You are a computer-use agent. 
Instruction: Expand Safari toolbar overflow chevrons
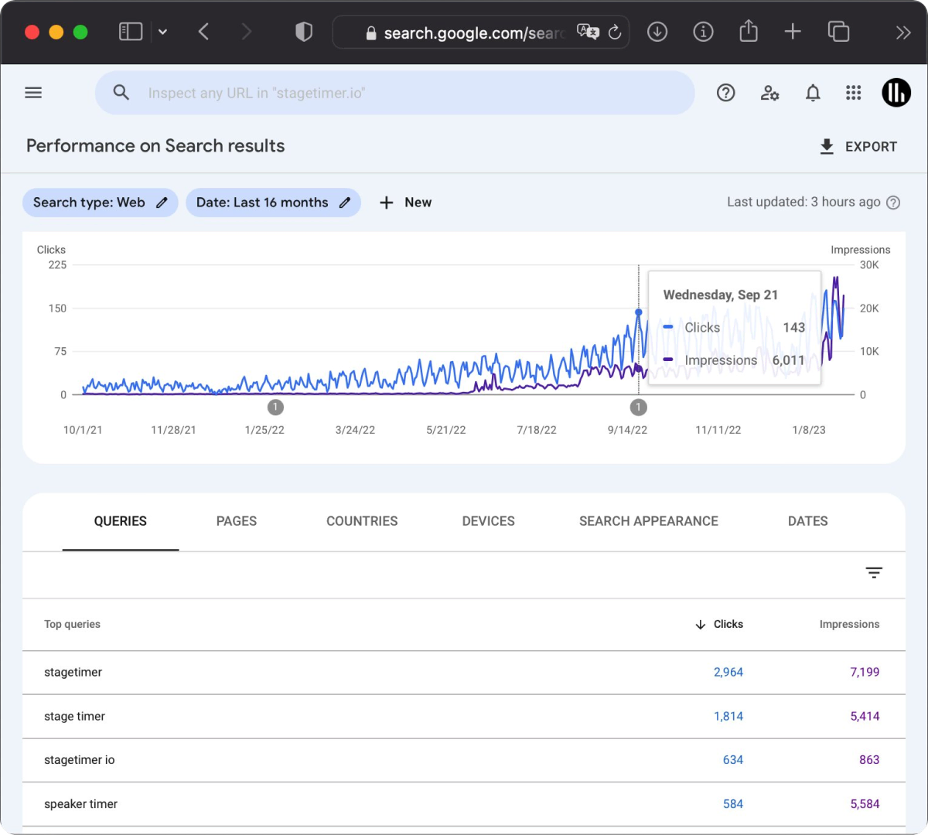903,32
